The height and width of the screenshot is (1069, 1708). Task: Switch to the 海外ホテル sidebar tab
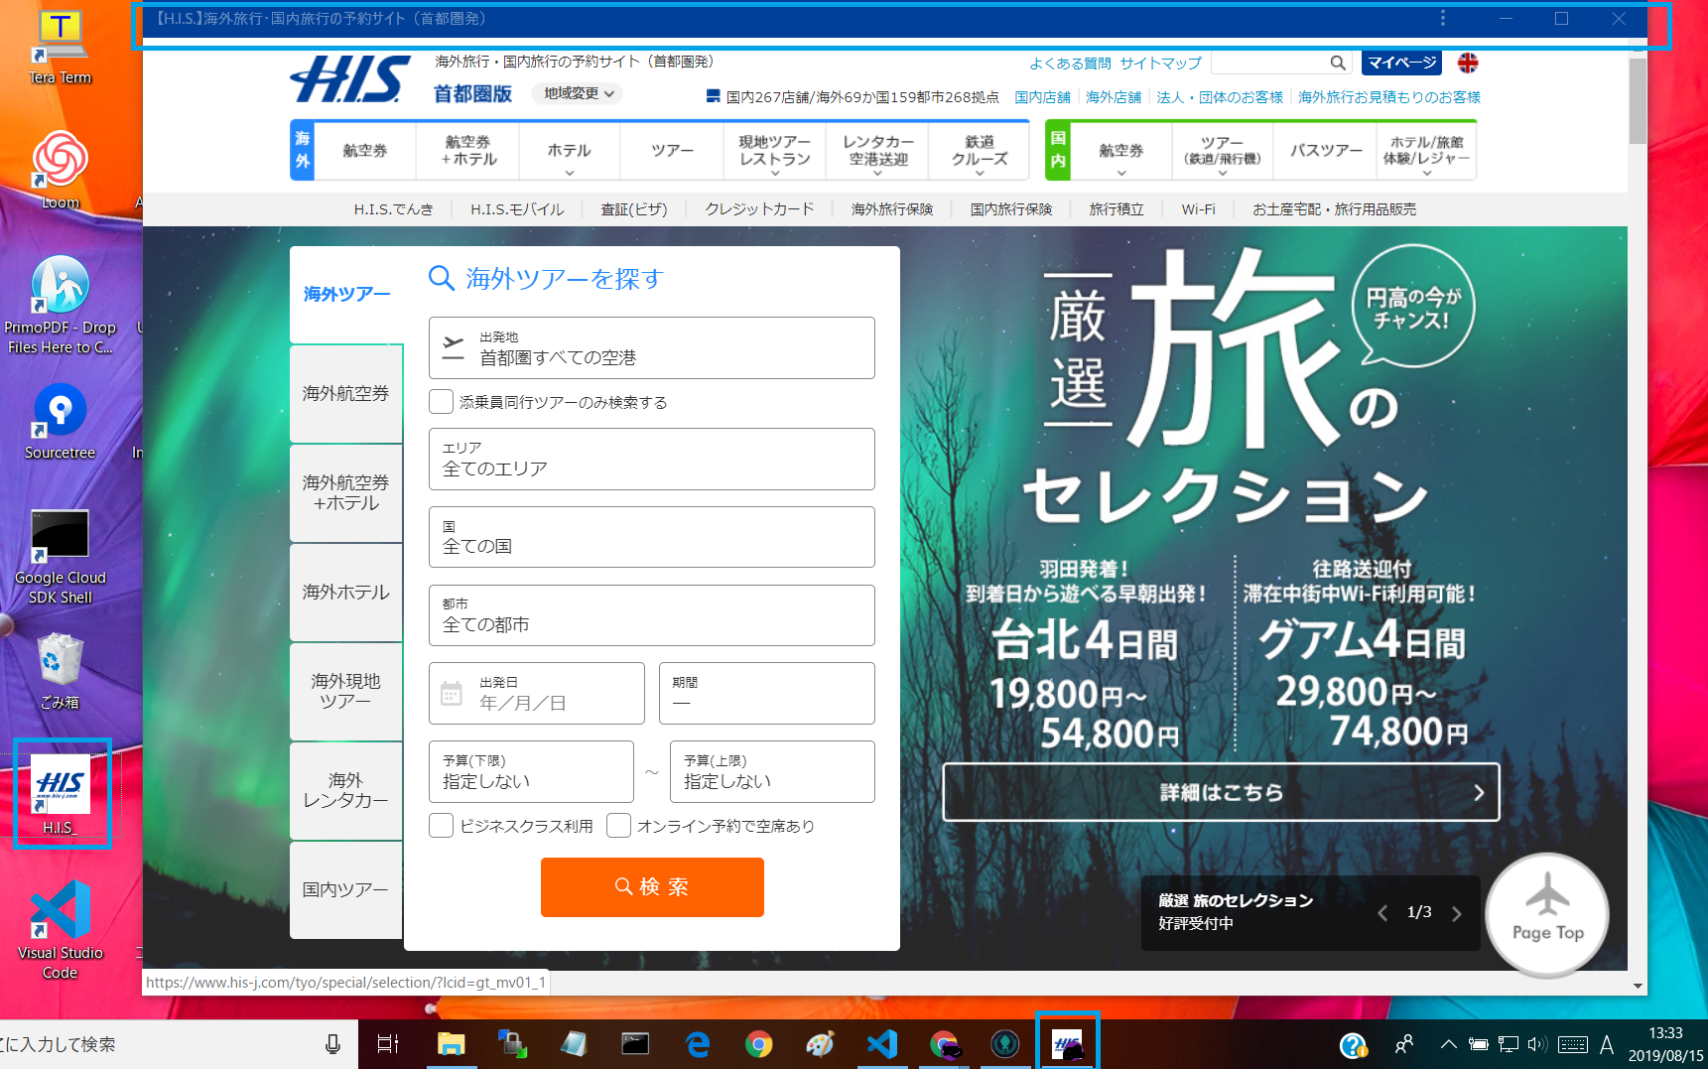pos(345,592)
